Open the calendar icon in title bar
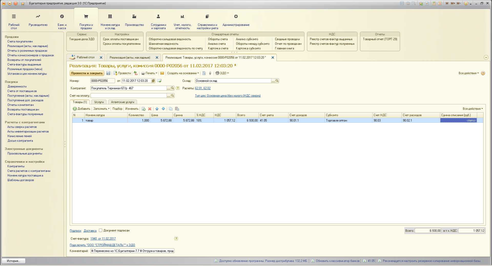The width and height of the screenshot is (492, 266). [440, 3]
